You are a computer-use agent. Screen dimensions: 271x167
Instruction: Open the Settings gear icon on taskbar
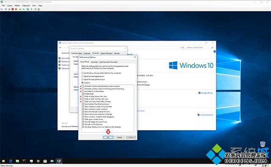(38, 161)
